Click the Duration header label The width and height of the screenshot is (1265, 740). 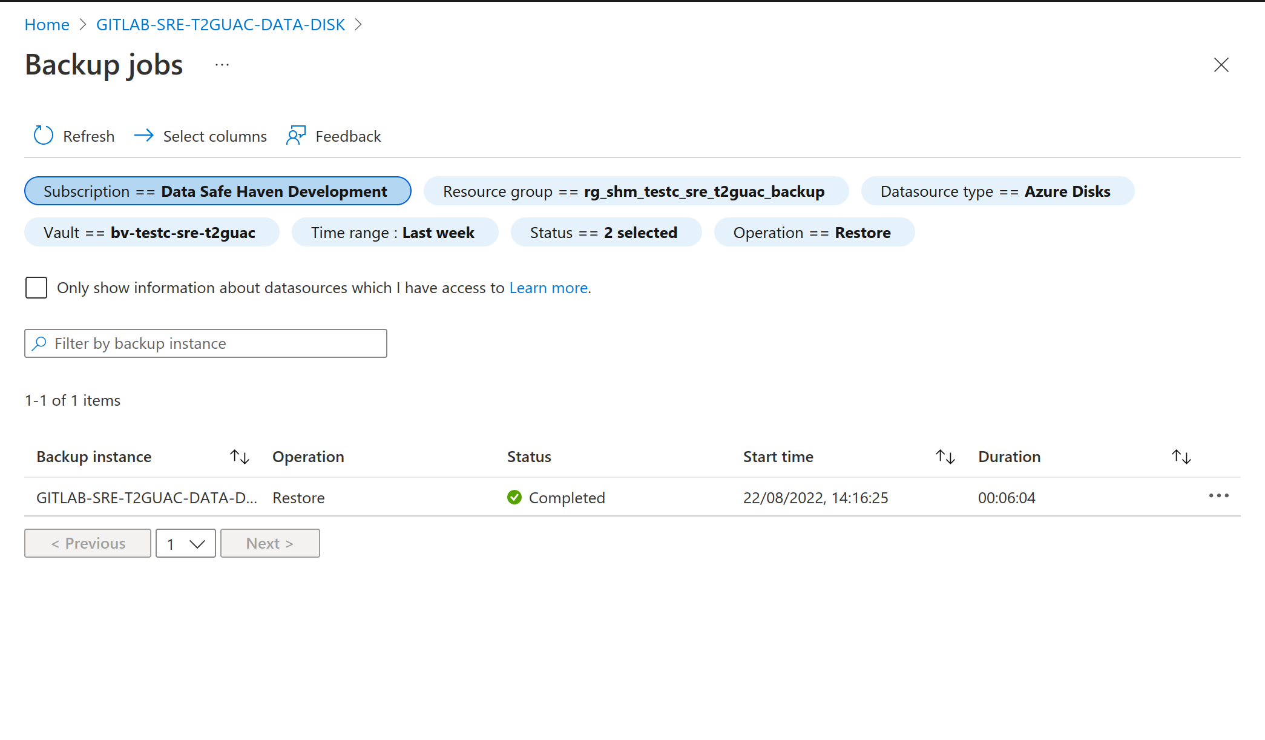tap(1010, 457)
